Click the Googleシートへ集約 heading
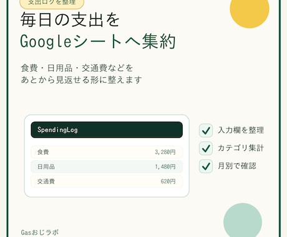The width and height of the screenshot is (287, 237). (98, 42)
